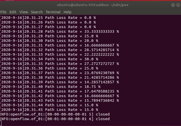Click the 00-01-00-00-00-01 6 closed line
The width and height of the screenshot is (181, 126).
coord(55,119)
